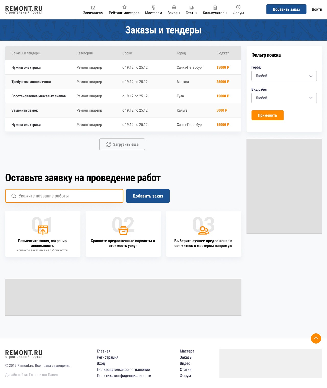Click the paint brush icon above Мастерам
Viewport: 327px width, 388px height.
(x=154, y=7)
